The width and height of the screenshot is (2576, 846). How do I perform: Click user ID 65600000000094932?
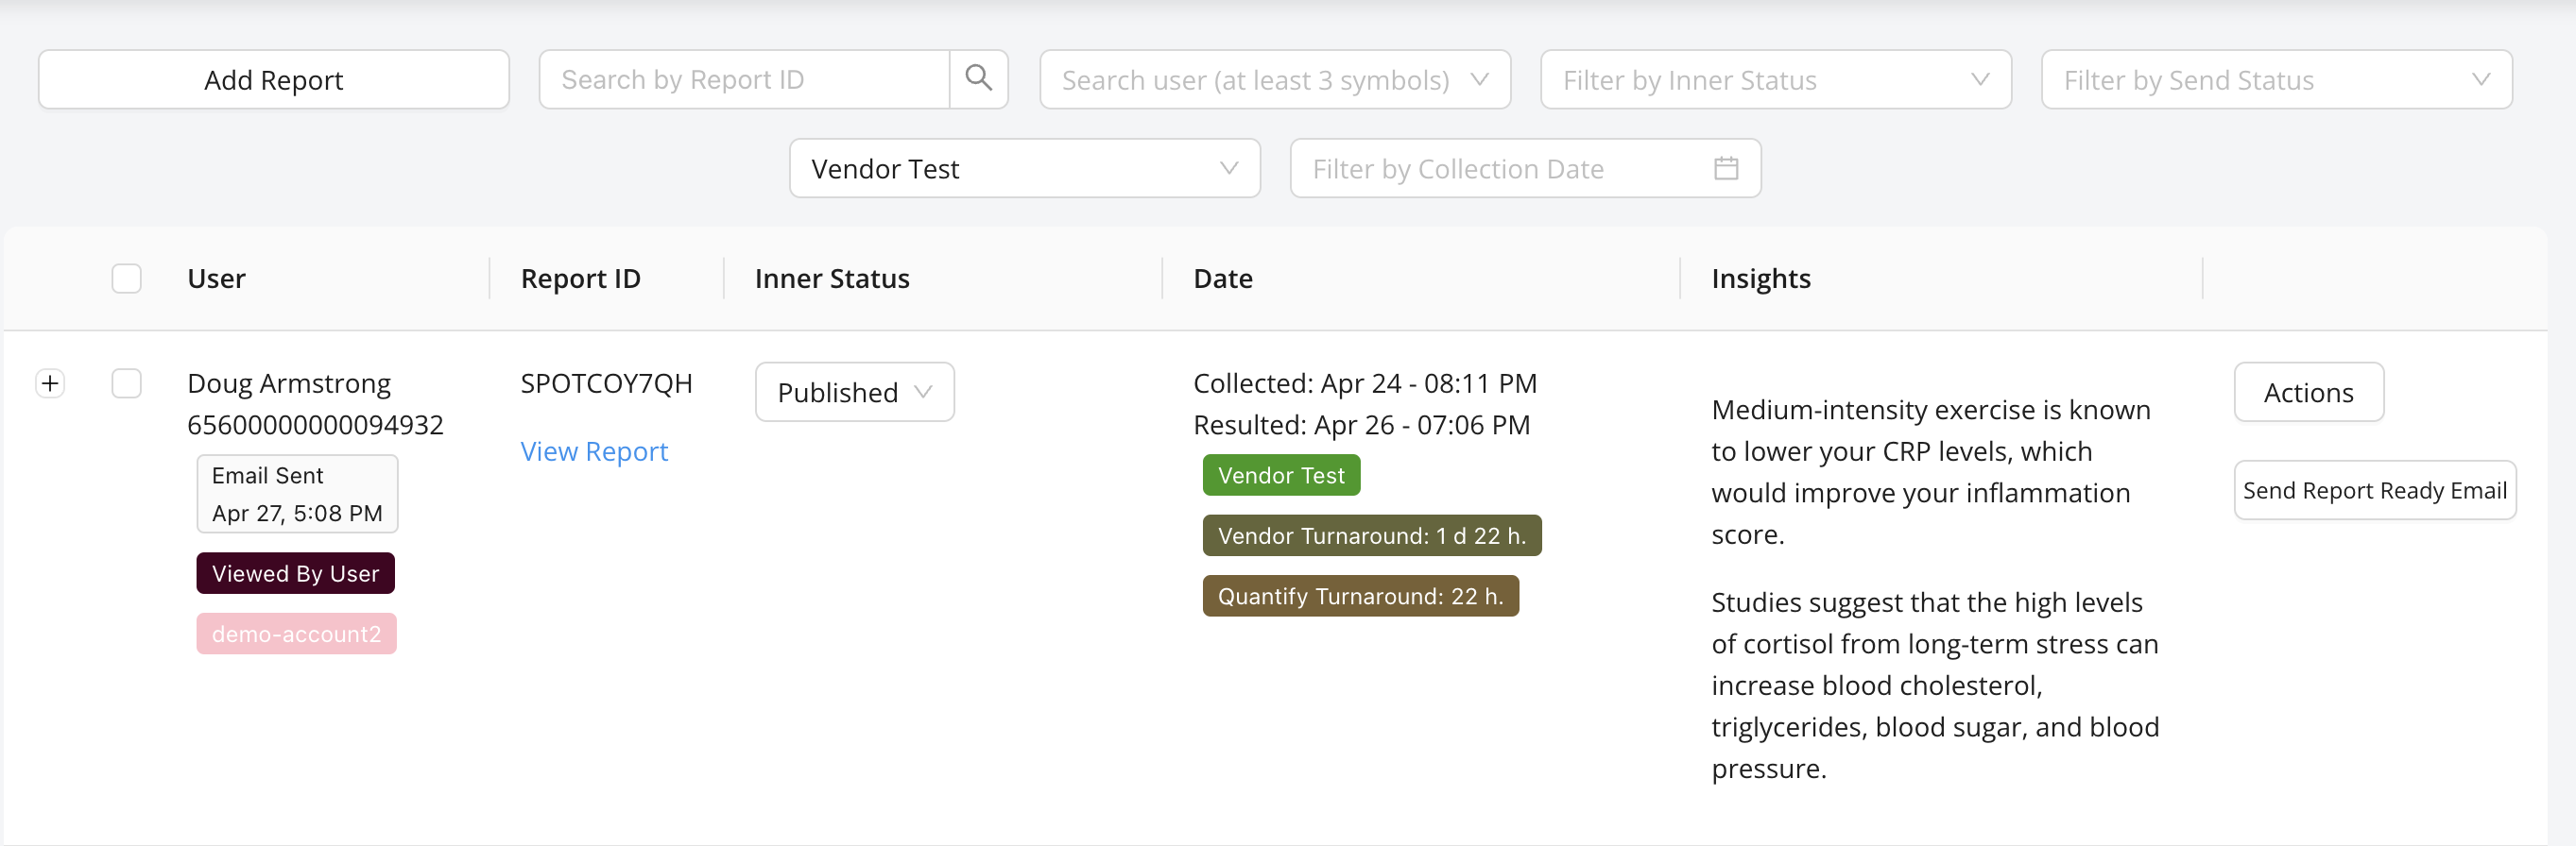[315, 426]
